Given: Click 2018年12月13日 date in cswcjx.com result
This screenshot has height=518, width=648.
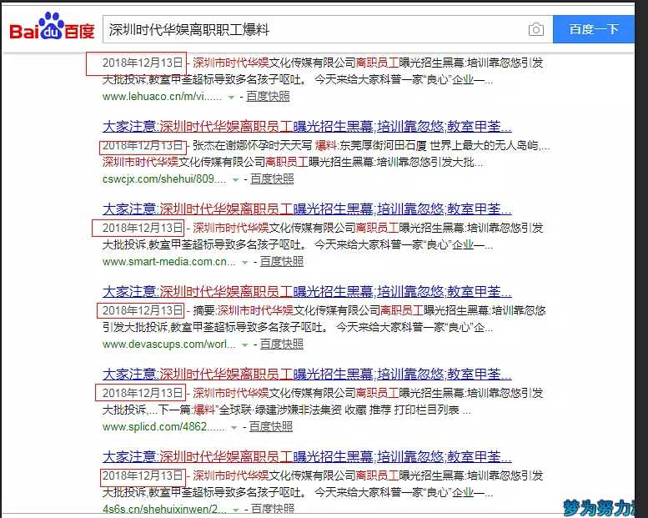Looking at the screenshot, I should click(x=143, y=145).
